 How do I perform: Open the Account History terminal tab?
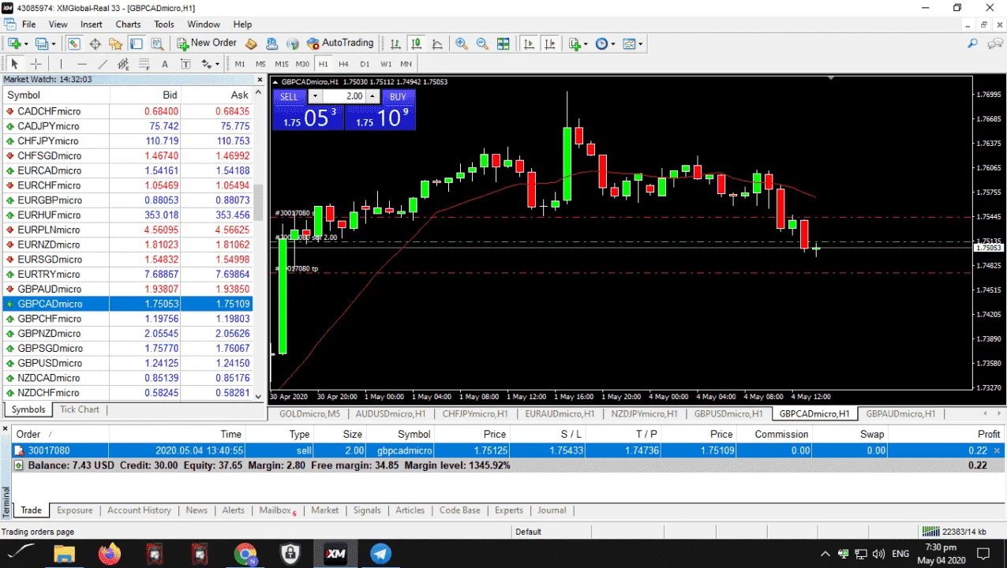(139, 510)
